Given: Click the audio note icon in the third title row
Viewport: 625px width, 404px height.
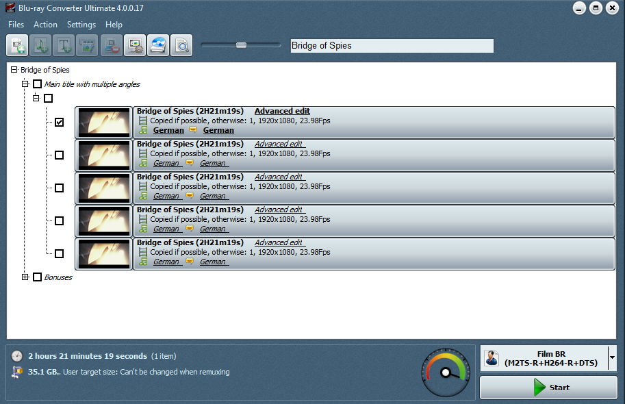Looking at the screenshot, I should click(143, 196).
